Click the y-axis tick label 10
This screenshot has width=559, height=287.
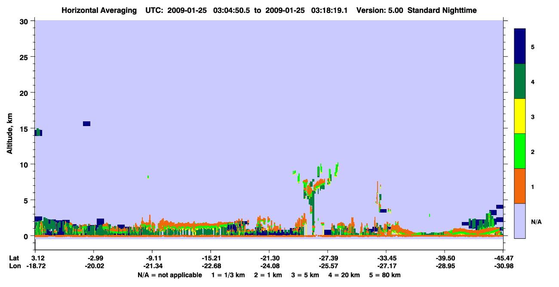tap(25, 164)
